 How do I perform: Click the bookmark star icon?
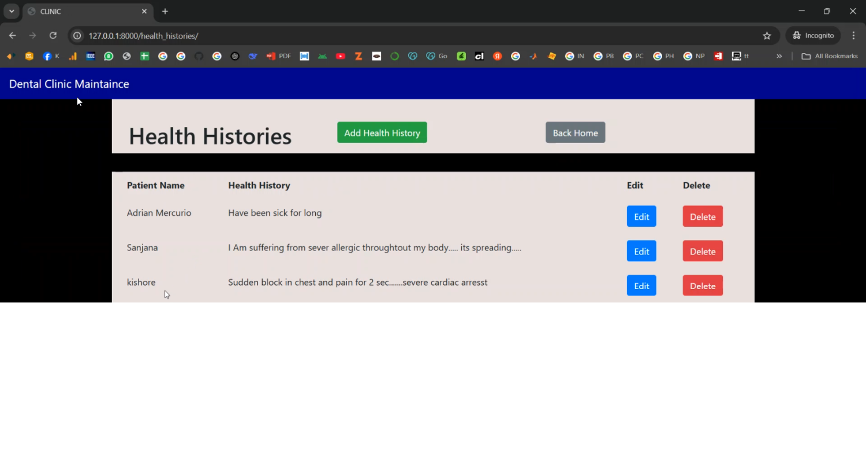click(x=767, y=36)
